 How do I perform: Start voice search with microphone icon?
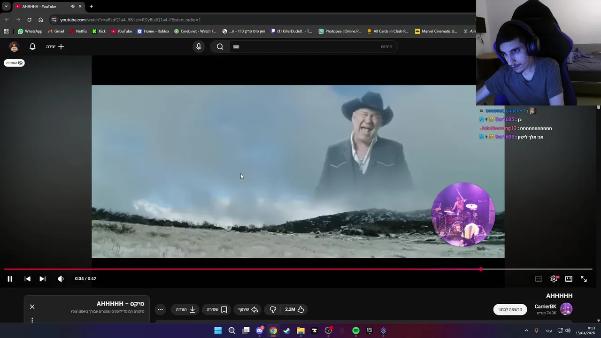tap(199, 46)
